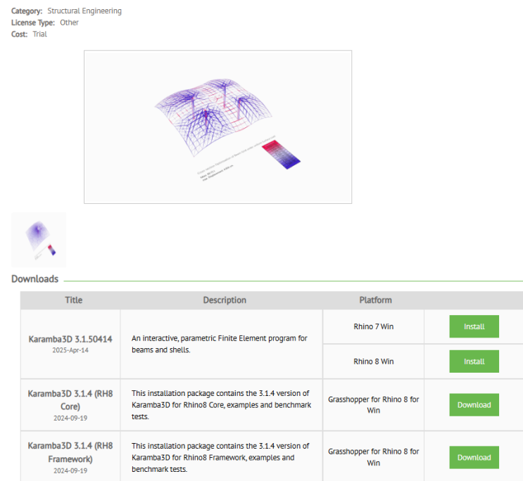Install Karamba3D for Rhino 8 Win

474,361
